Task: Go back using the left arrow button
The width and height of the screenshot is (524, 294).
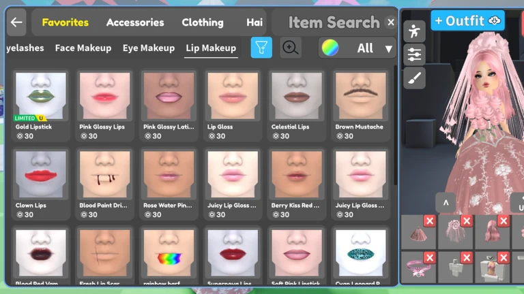Action: click(16, 22)
